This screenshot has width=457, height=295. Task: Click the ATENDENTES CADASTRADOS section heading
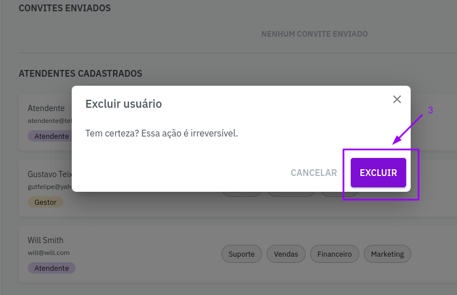pos(80,73)
